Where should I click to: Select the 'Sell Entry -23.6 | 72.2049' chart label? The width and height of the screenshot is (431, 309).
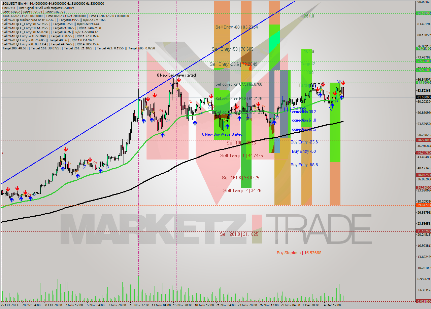(233, 64)
